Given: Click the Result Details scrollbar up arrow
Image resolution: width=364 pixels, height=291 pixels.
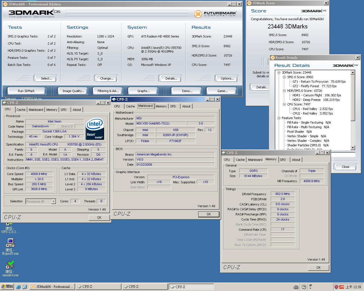Looking at the screenshot, I should click(x=353, y=72).
